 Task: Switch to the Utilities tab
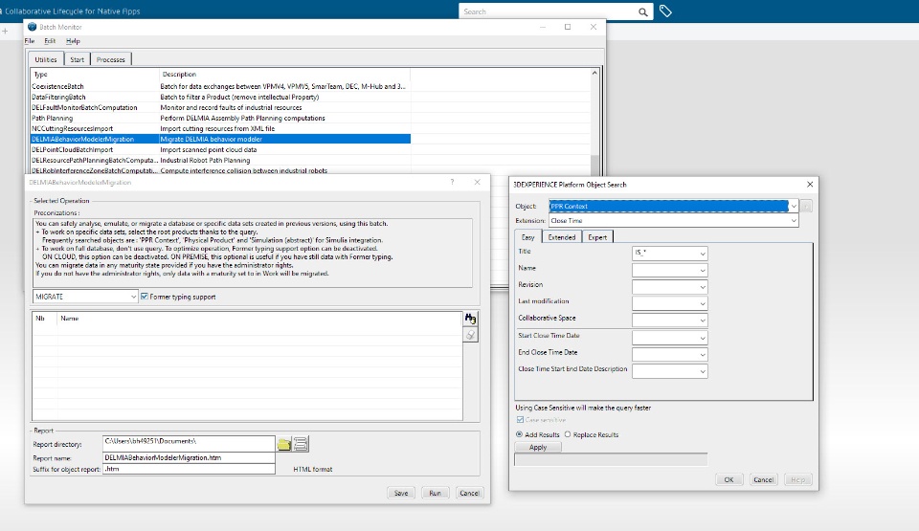point(46,59)
